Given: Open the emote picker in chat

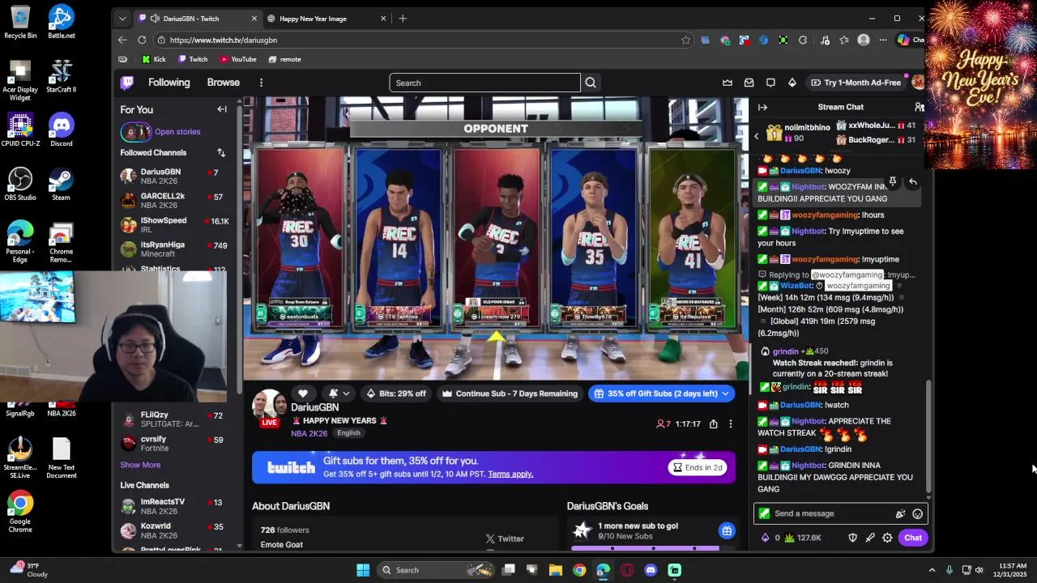Looking at the screenshot, I should 917,513.
